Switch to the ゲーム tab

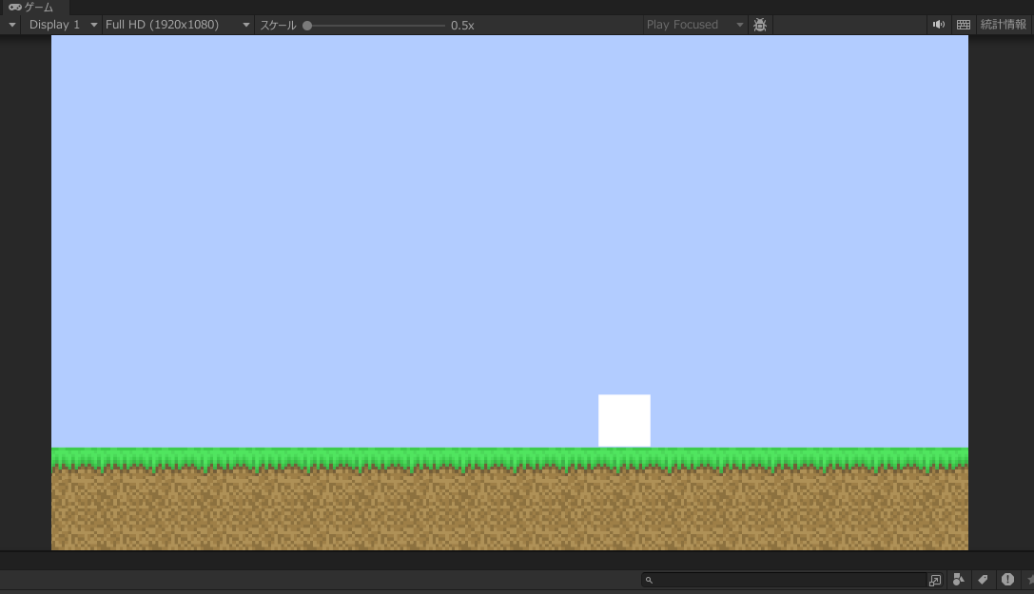pos(31,8)
